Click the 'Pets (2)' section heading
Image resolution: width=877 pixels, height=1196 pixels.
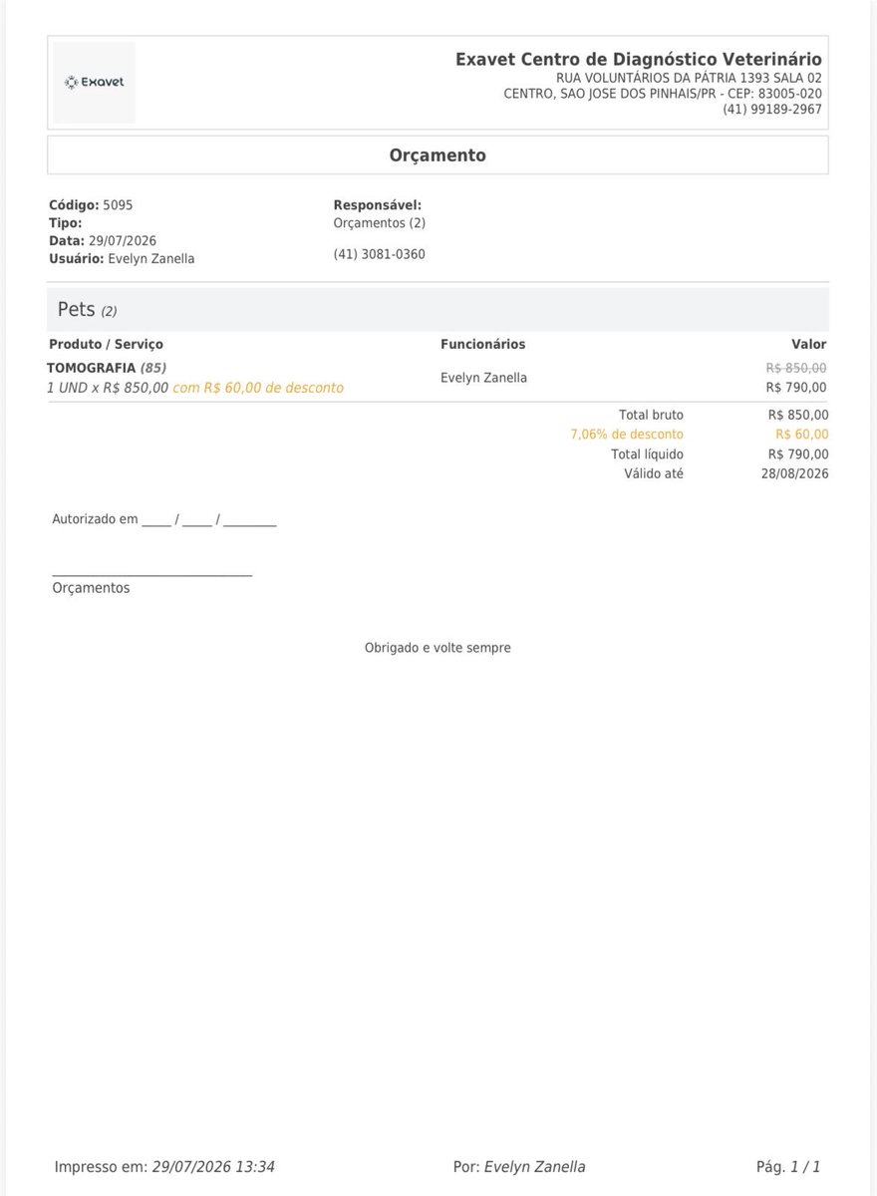point(88,310)
